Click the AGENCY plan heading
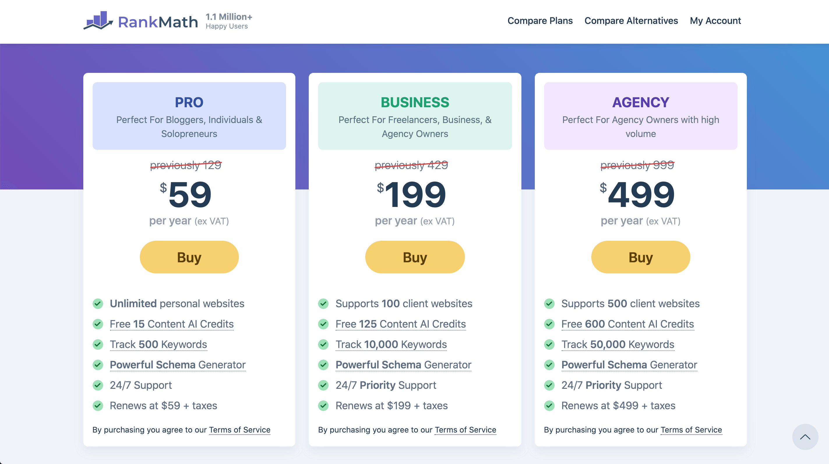This screenshot has height=464, width=829. pos(641,102)
